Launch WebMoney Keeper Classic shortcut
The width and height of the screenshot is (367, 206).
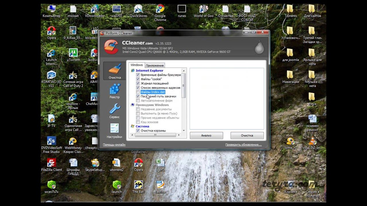coord(73,145)
